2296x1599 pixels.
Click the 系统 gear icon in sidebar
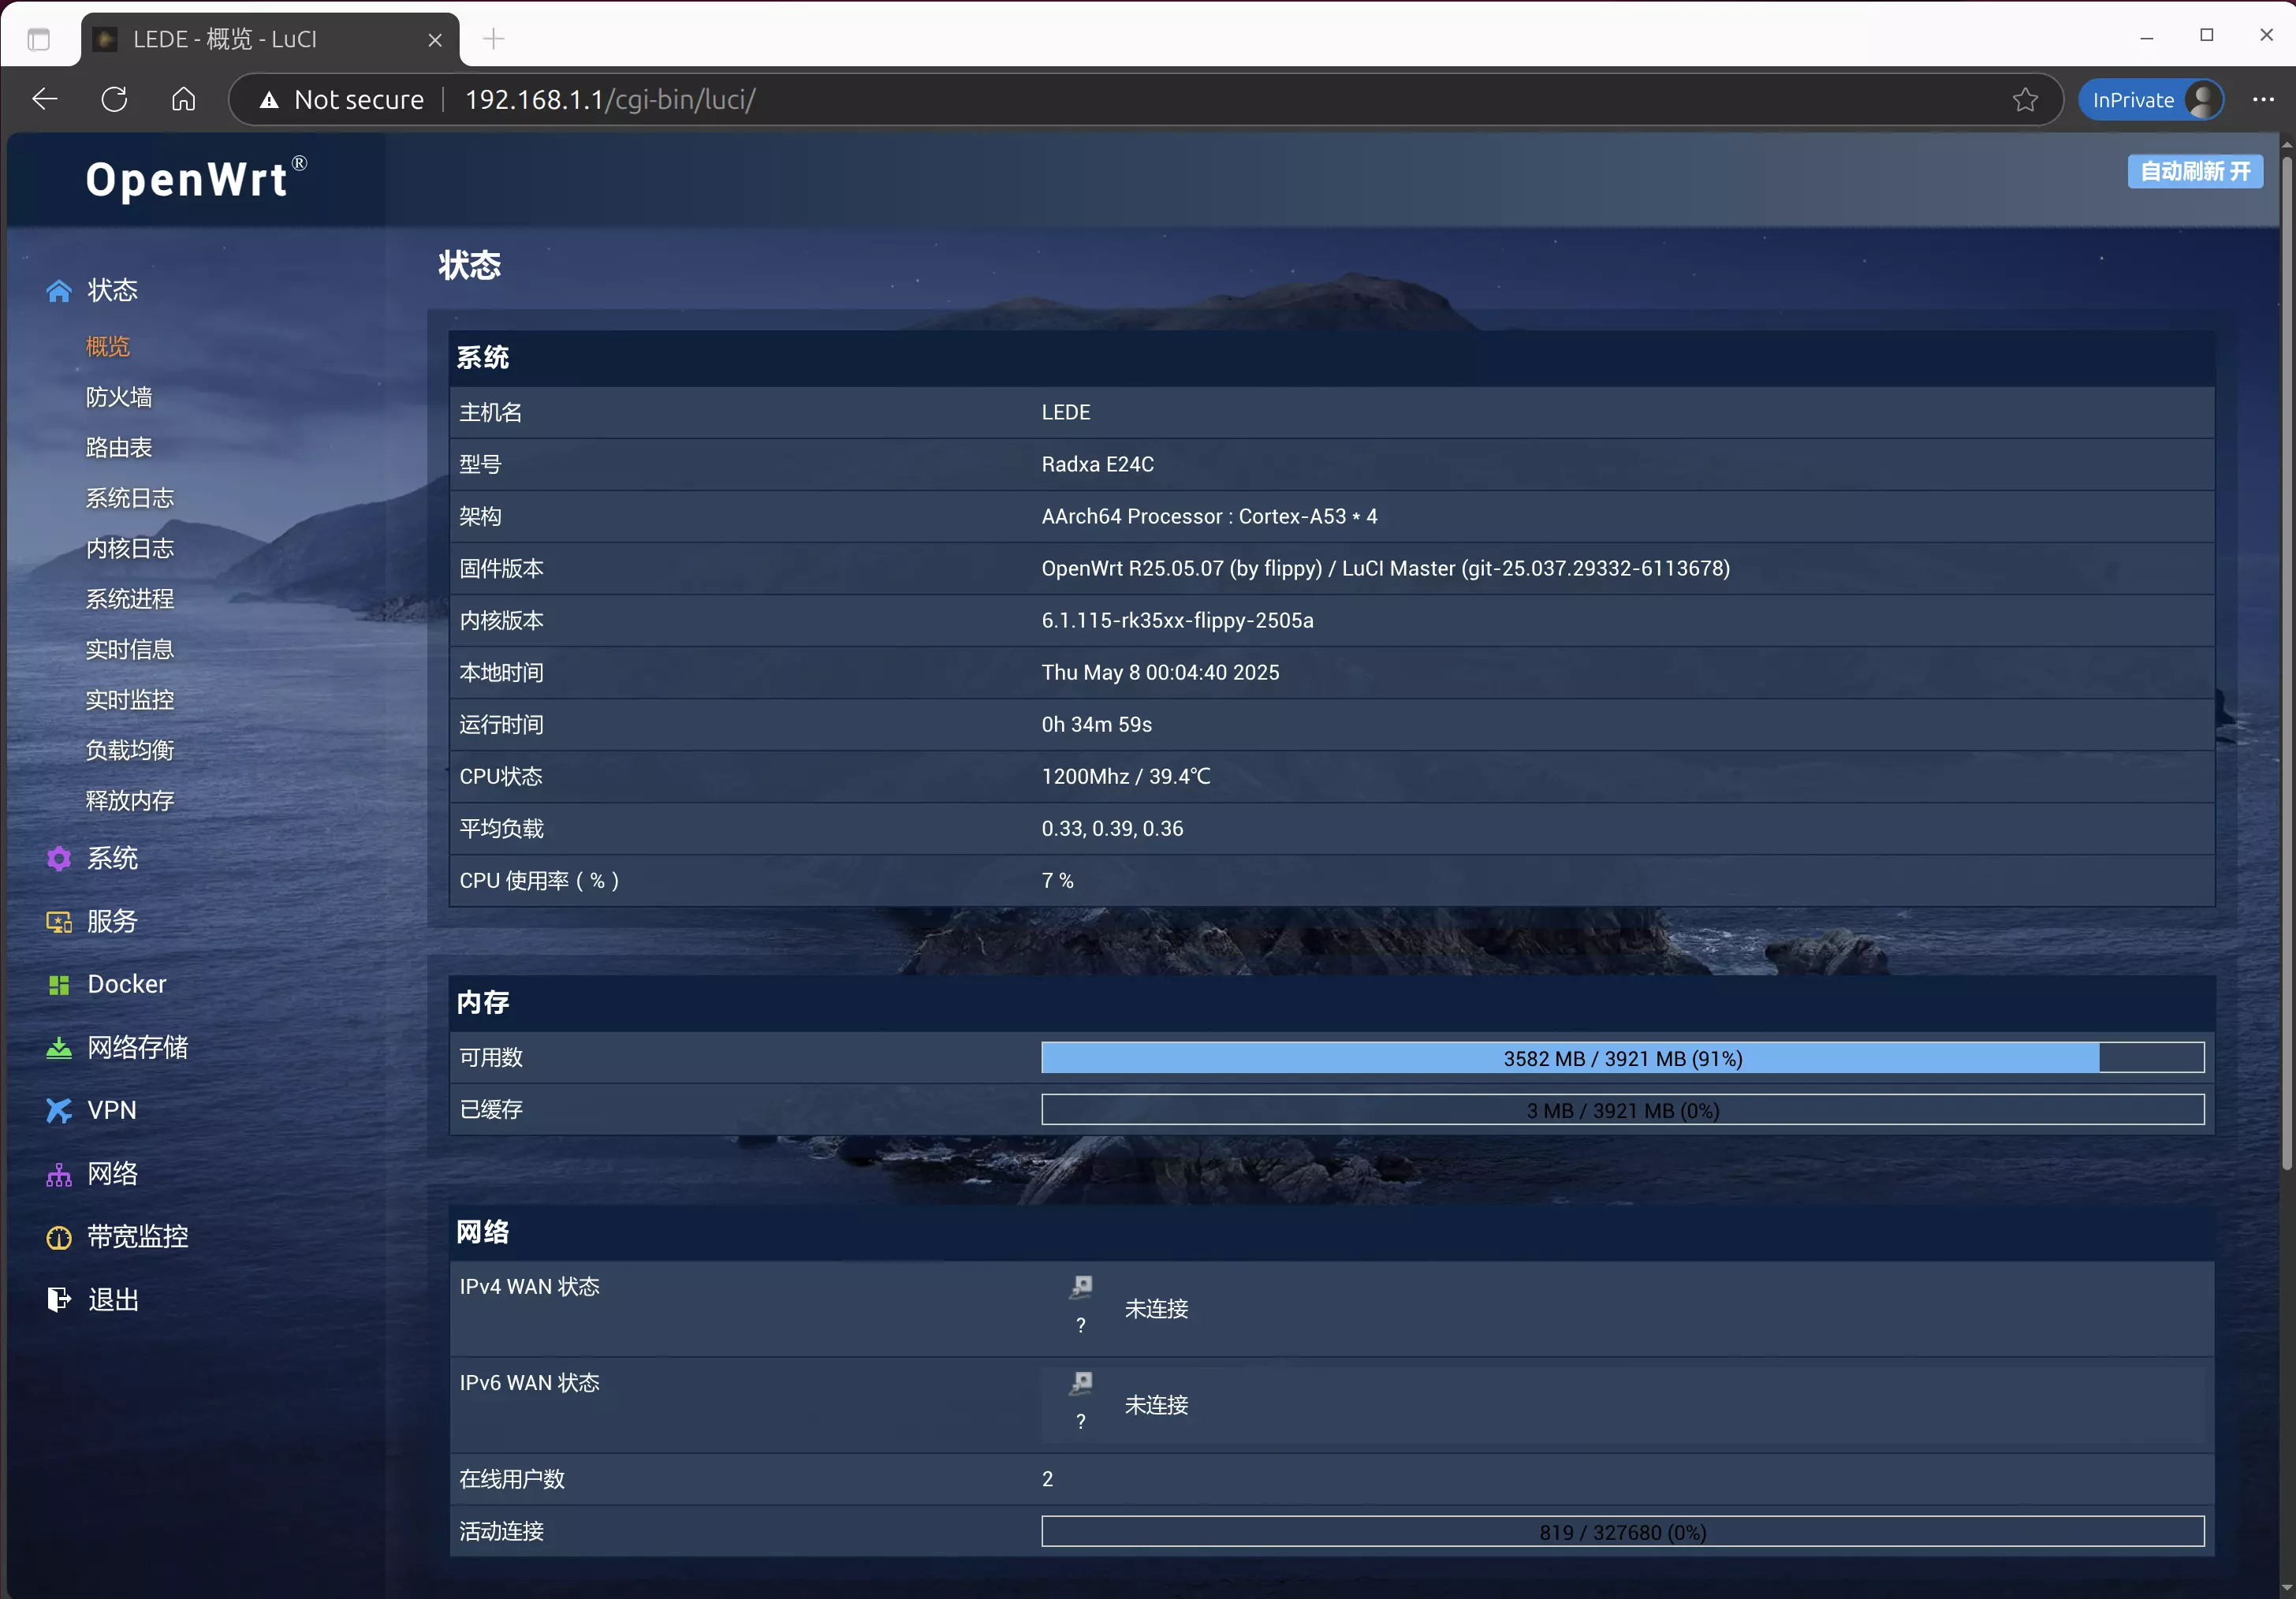click(x=59, y=859)
